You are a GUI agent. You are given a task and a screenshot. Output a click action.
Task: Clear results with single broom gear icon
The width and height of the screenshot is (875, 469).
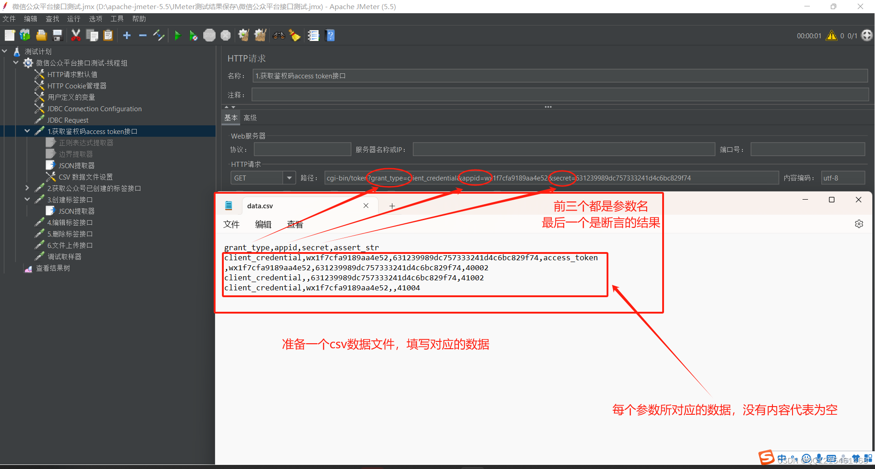[x=244, y=36]
